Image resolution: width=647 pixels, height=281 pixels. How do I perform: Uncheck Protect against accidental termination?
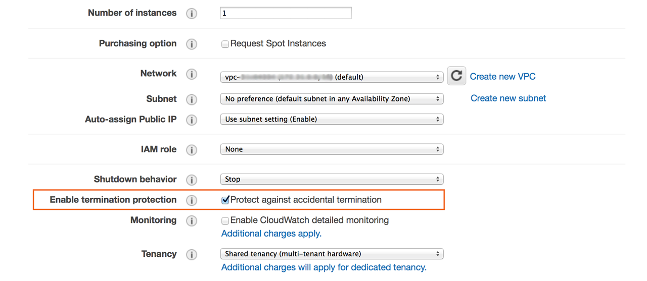[x=225, y=200]
